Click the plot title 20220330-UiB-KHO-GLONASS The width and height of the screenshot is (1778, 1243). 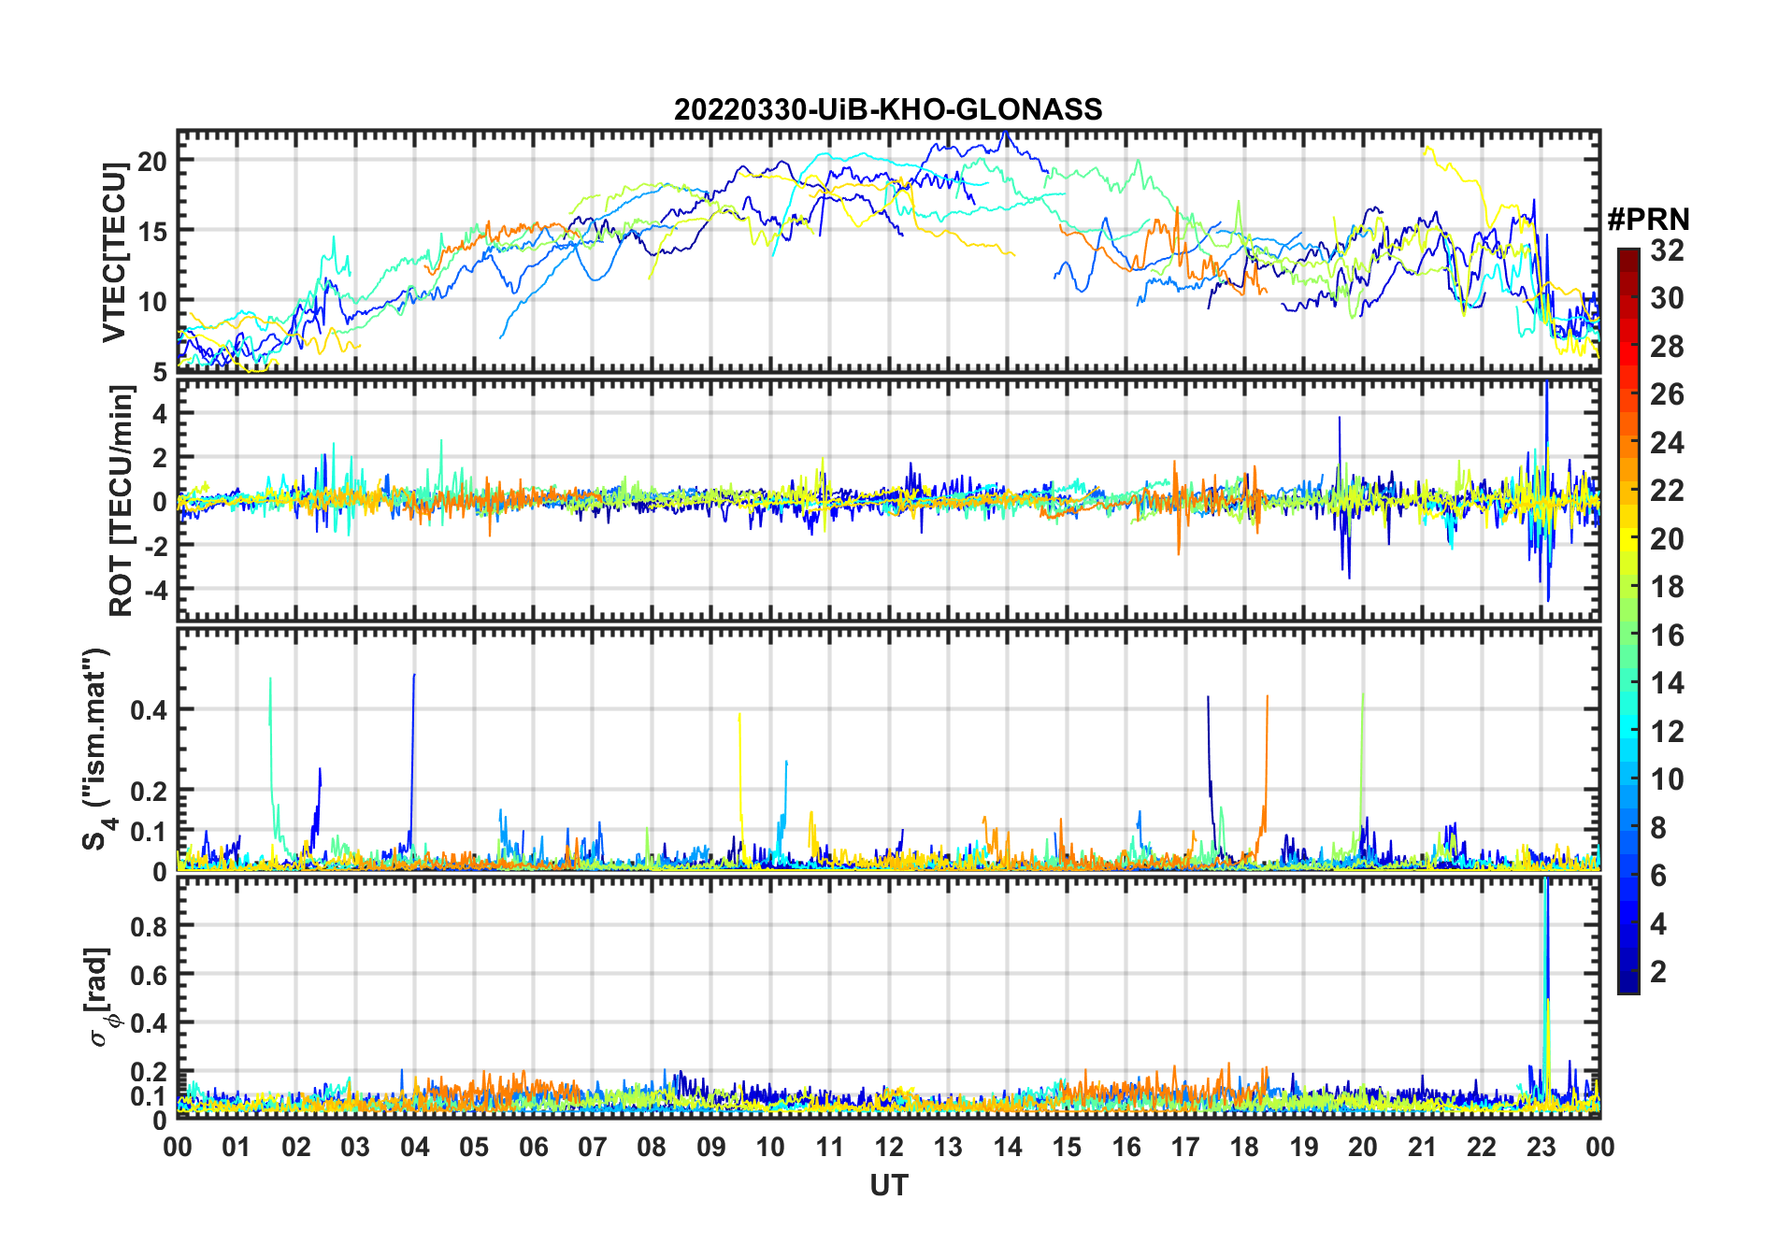[888, 109]
